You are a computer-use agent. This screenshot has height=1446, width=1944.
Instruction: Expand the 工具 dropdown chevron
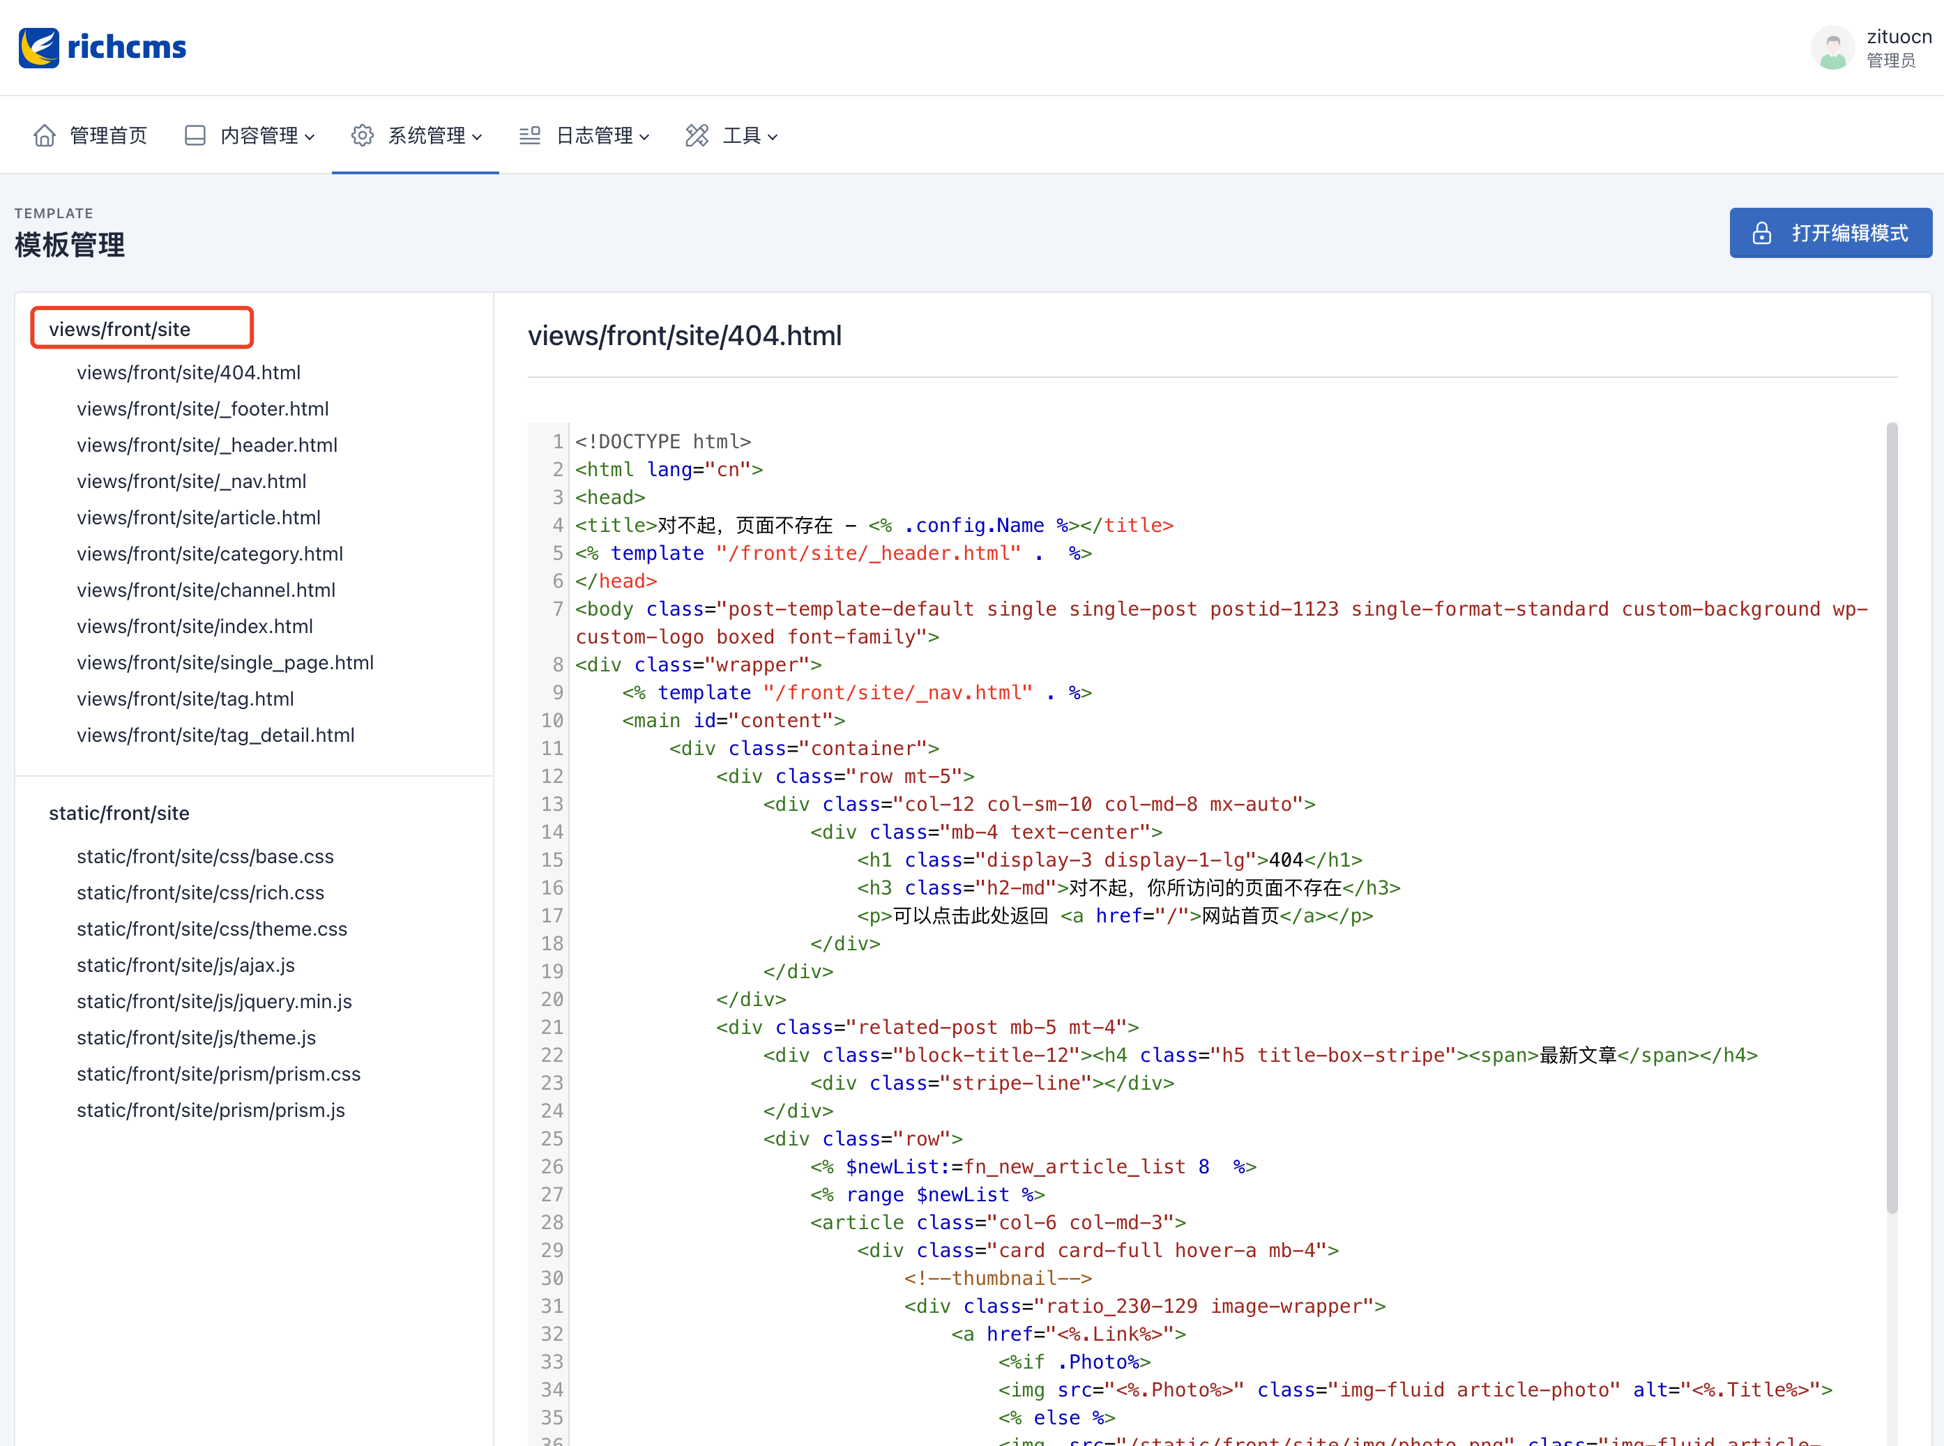click(x=772, y=137)
